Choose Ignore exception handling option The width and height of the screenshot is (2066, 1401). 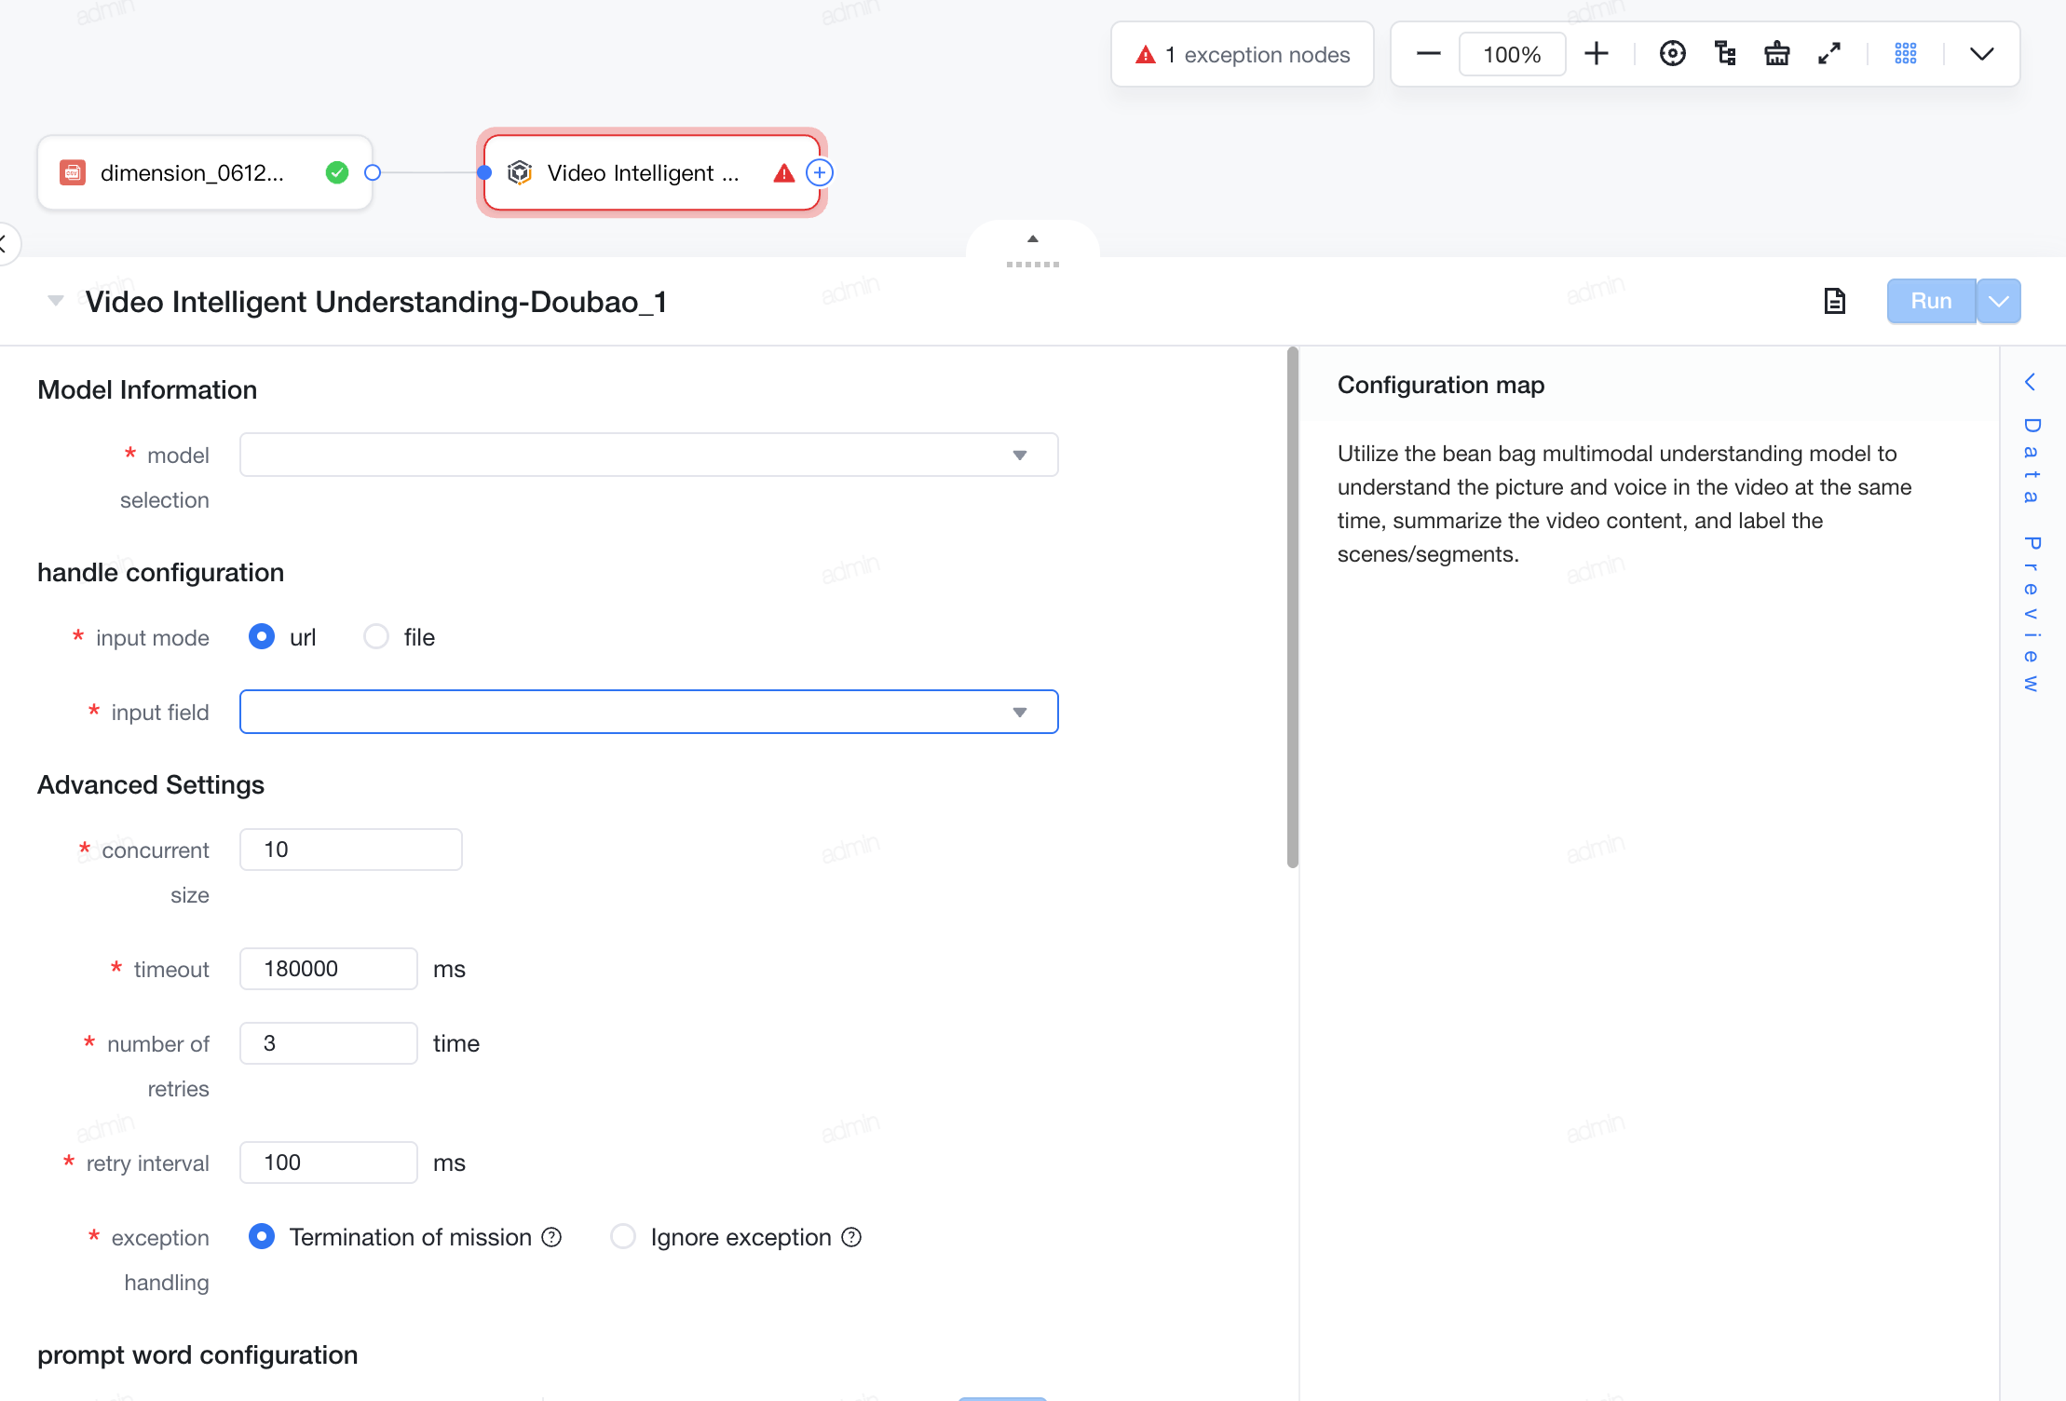point(623,1237)
